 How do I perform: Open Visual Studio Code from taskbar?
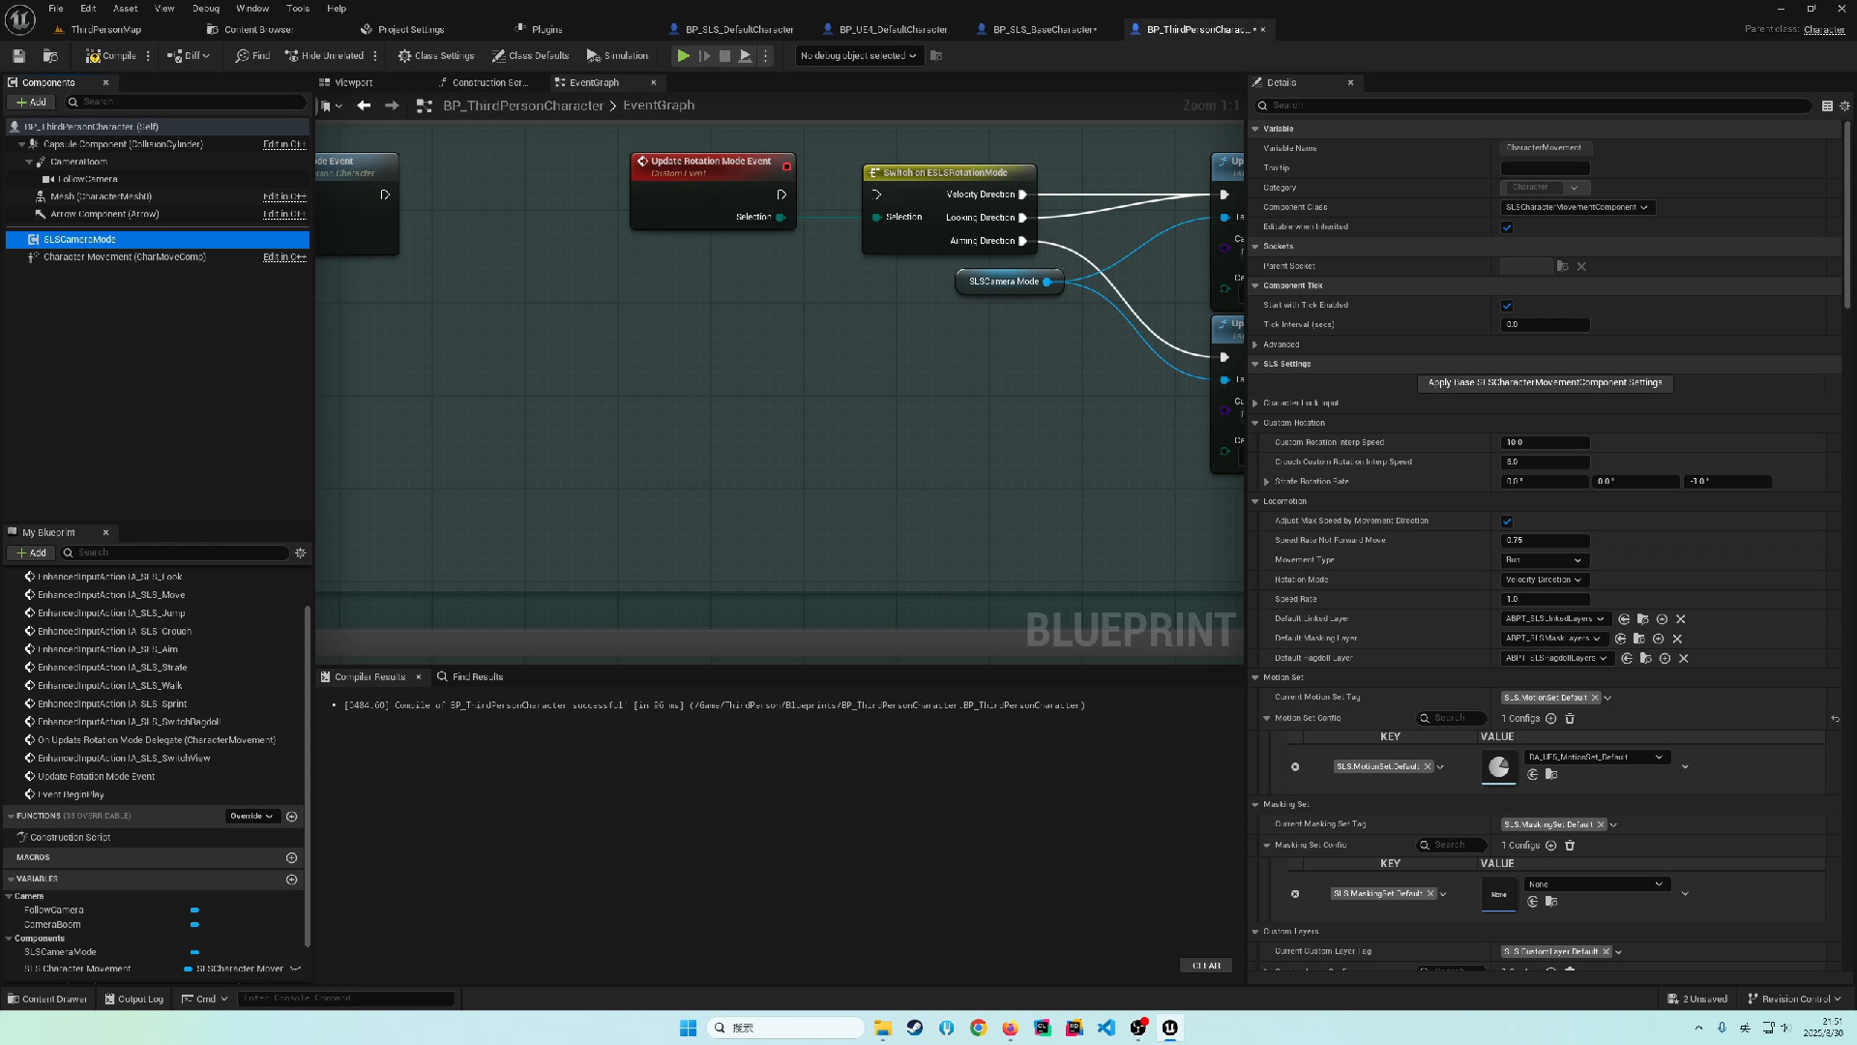(x=1105, y=1028)
